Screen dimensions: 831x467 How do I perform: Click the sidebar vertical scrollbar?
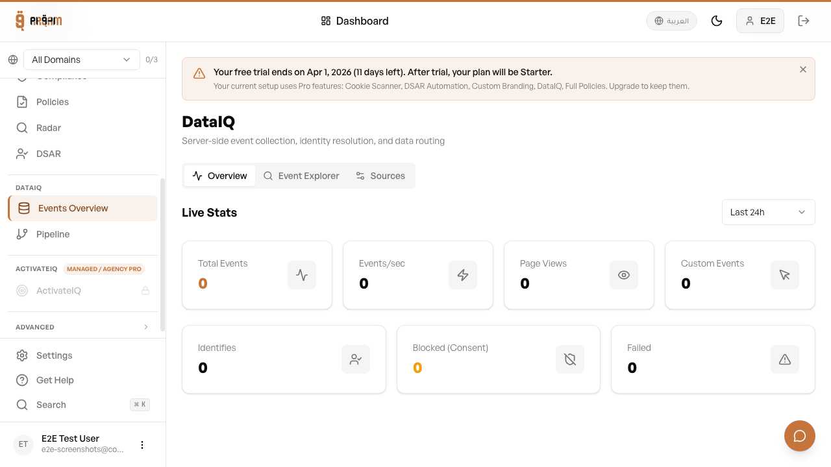(162, 255)
